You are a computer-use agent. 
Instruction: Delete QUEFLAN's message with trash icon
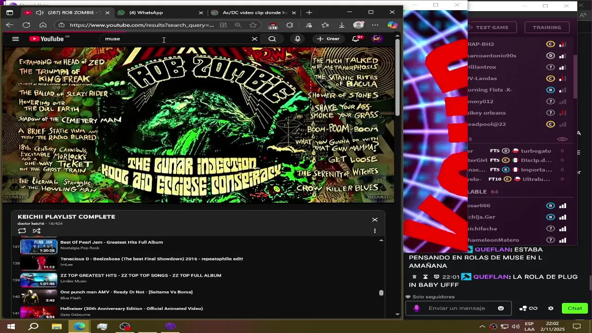pyautogui.click(x=414, y=277)
